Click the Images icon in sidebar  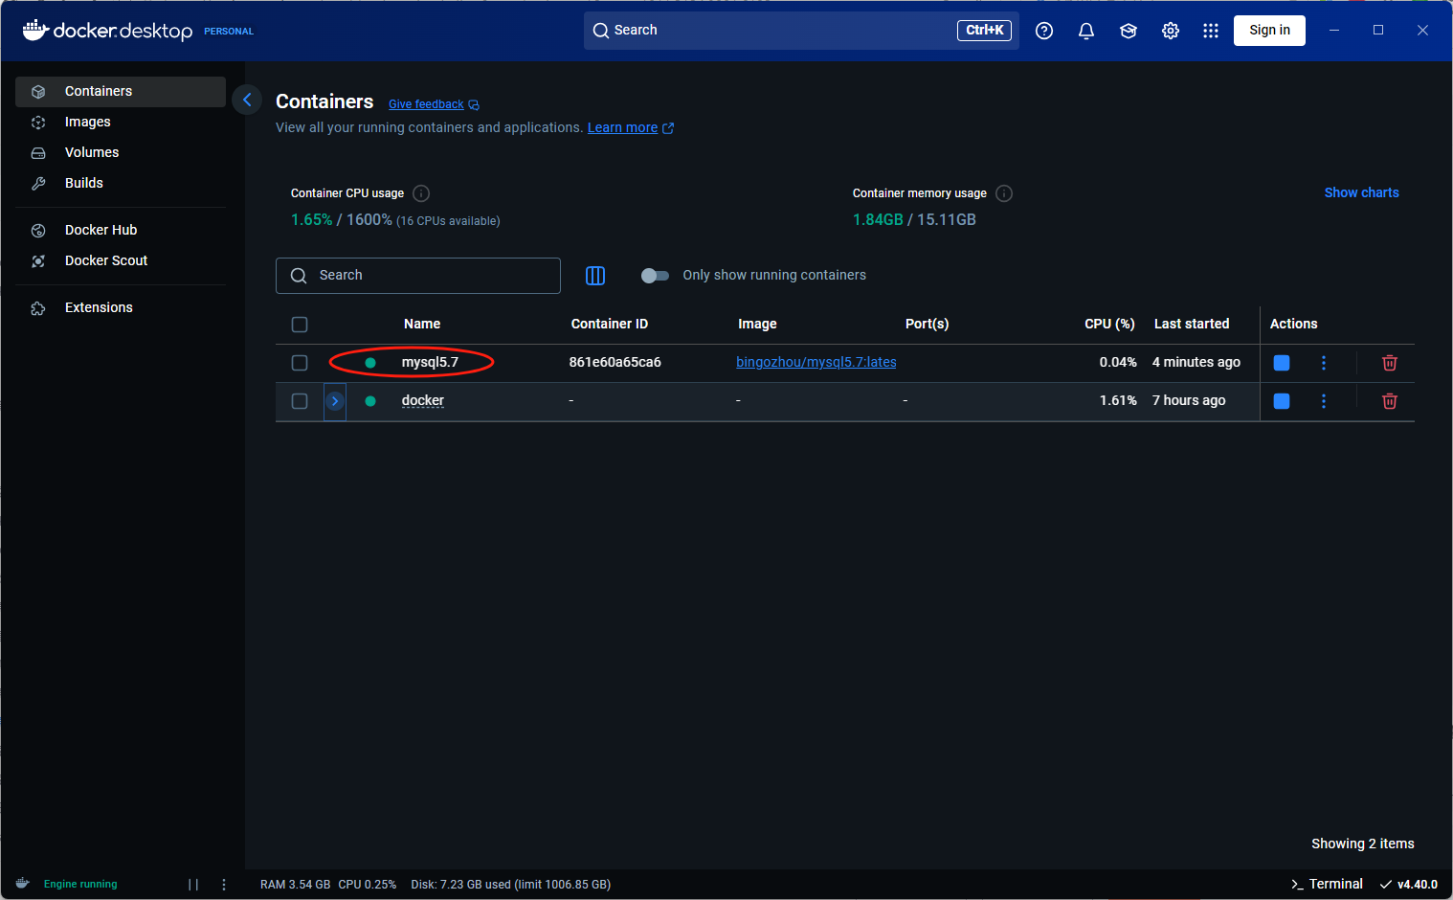tap(38, 123)
